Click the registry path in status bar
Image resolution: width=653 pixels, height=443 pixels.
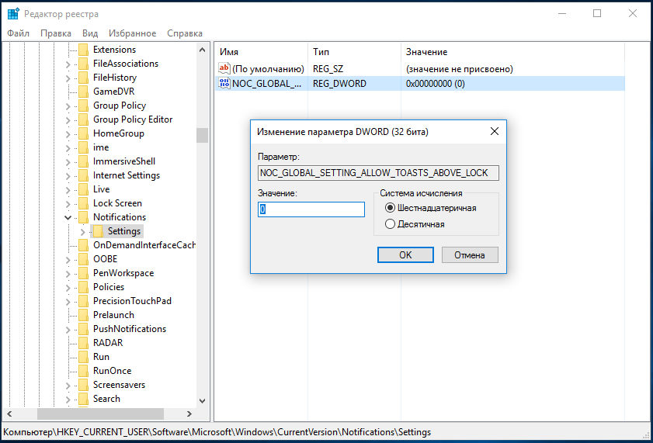(x=217, y=432)
